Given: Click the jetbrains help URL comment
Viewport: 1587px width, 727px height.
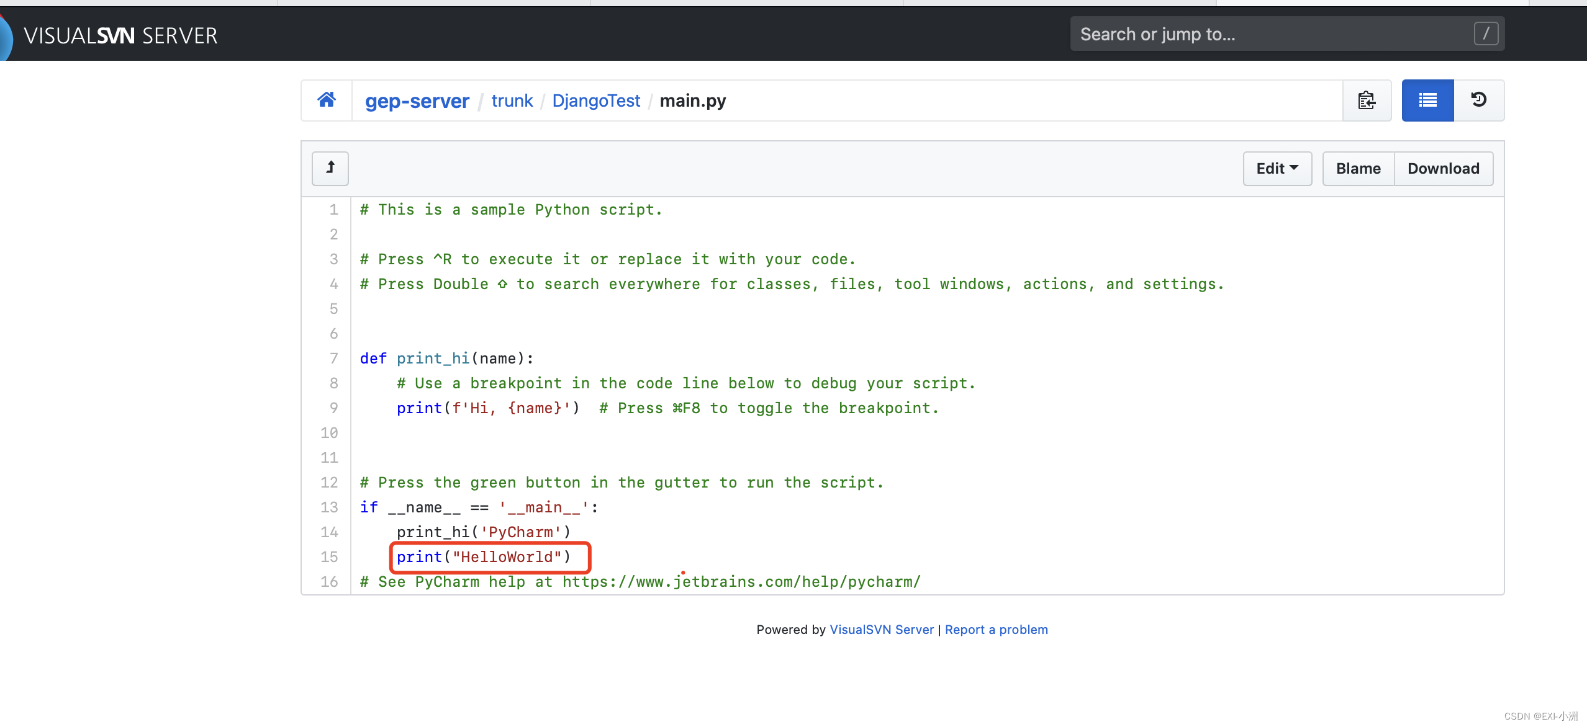Looking at the screenshot, I should (x=640, y=582).
